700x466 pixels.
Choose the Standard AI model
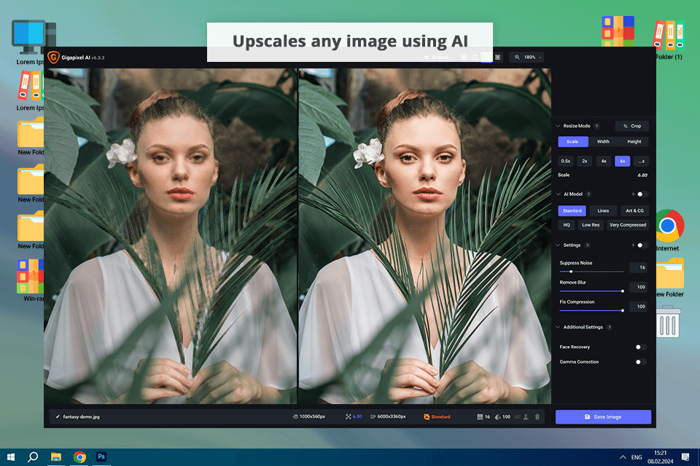tap(572, 211)
